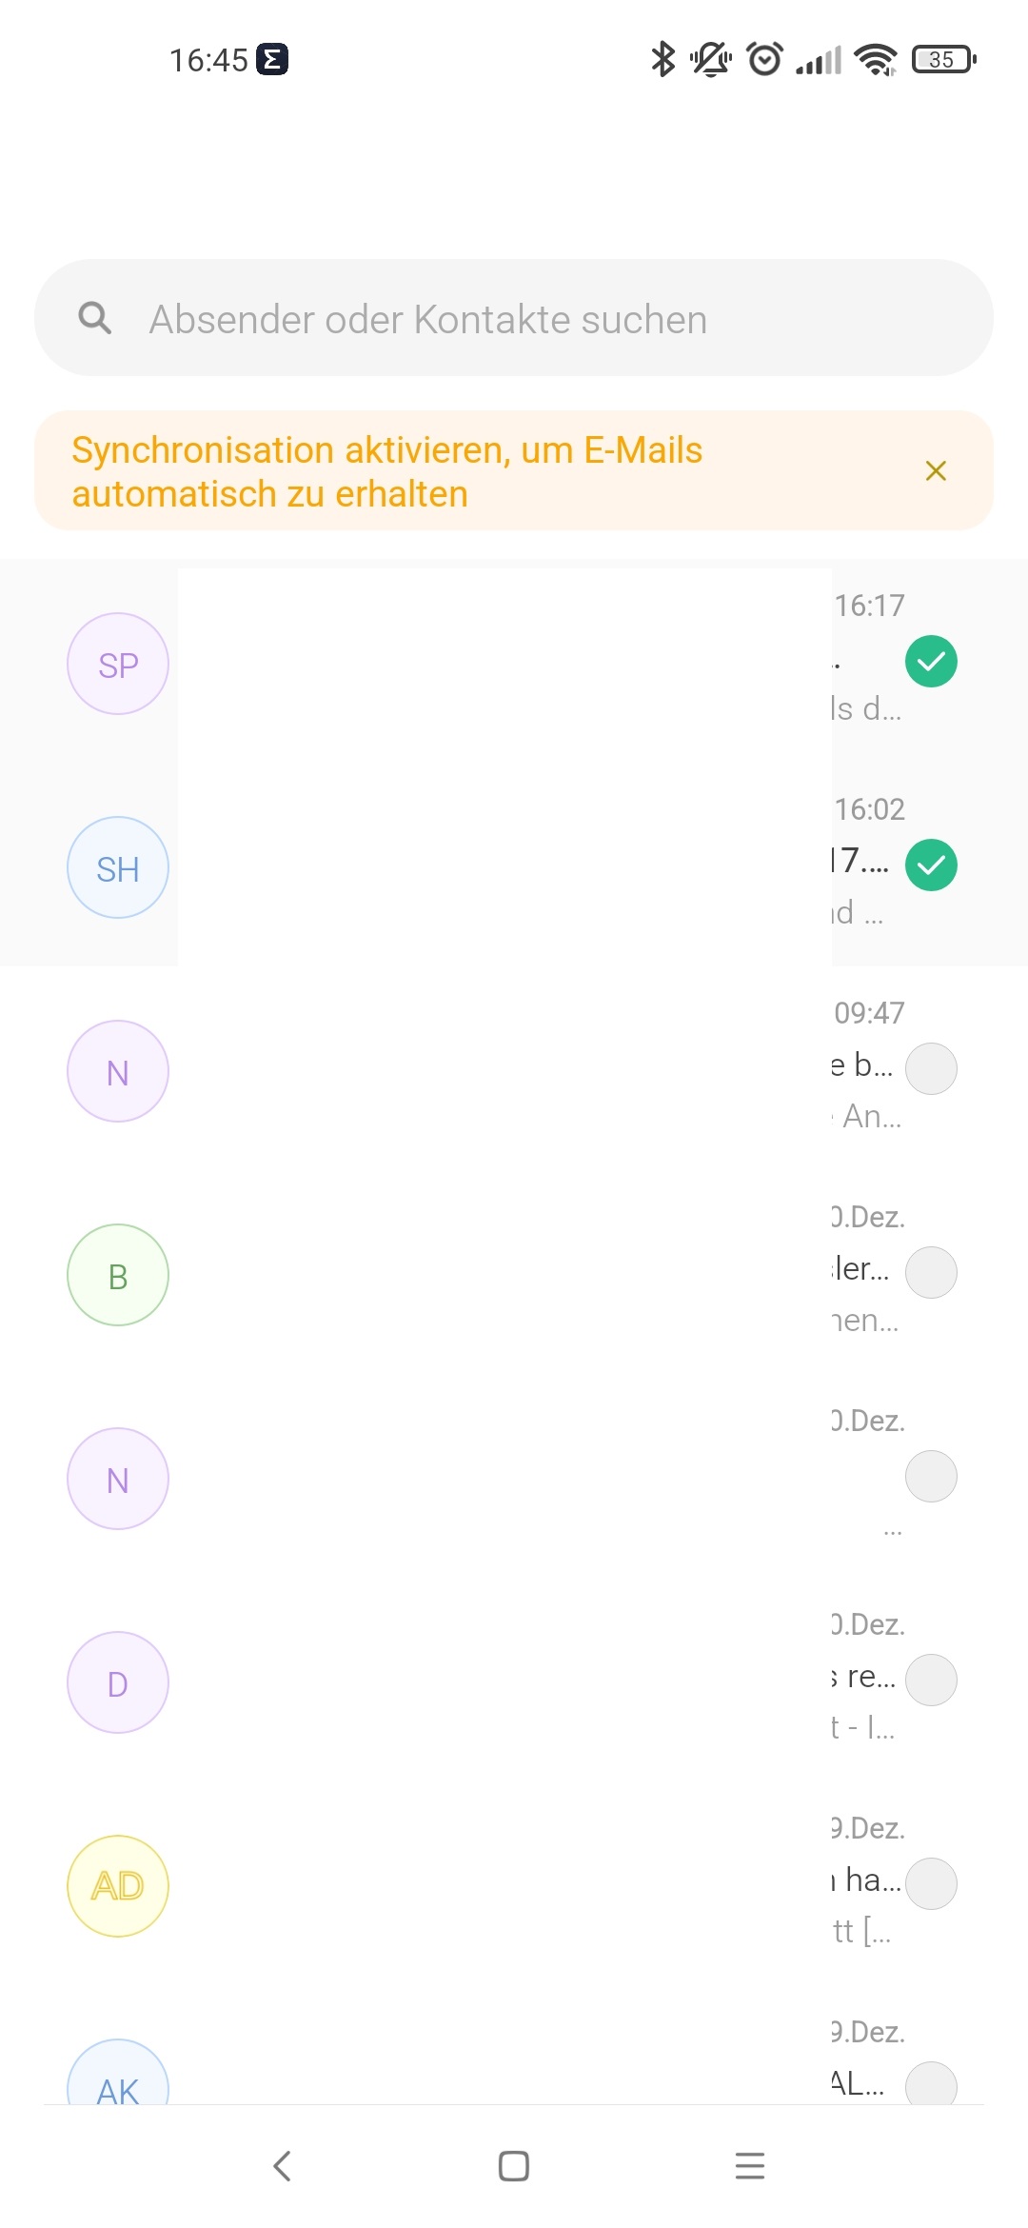Image resolution: width=1028 pixels, height=2228 pixels.
Task: Uncheck the 16:17 email selection
Action: 931,661
